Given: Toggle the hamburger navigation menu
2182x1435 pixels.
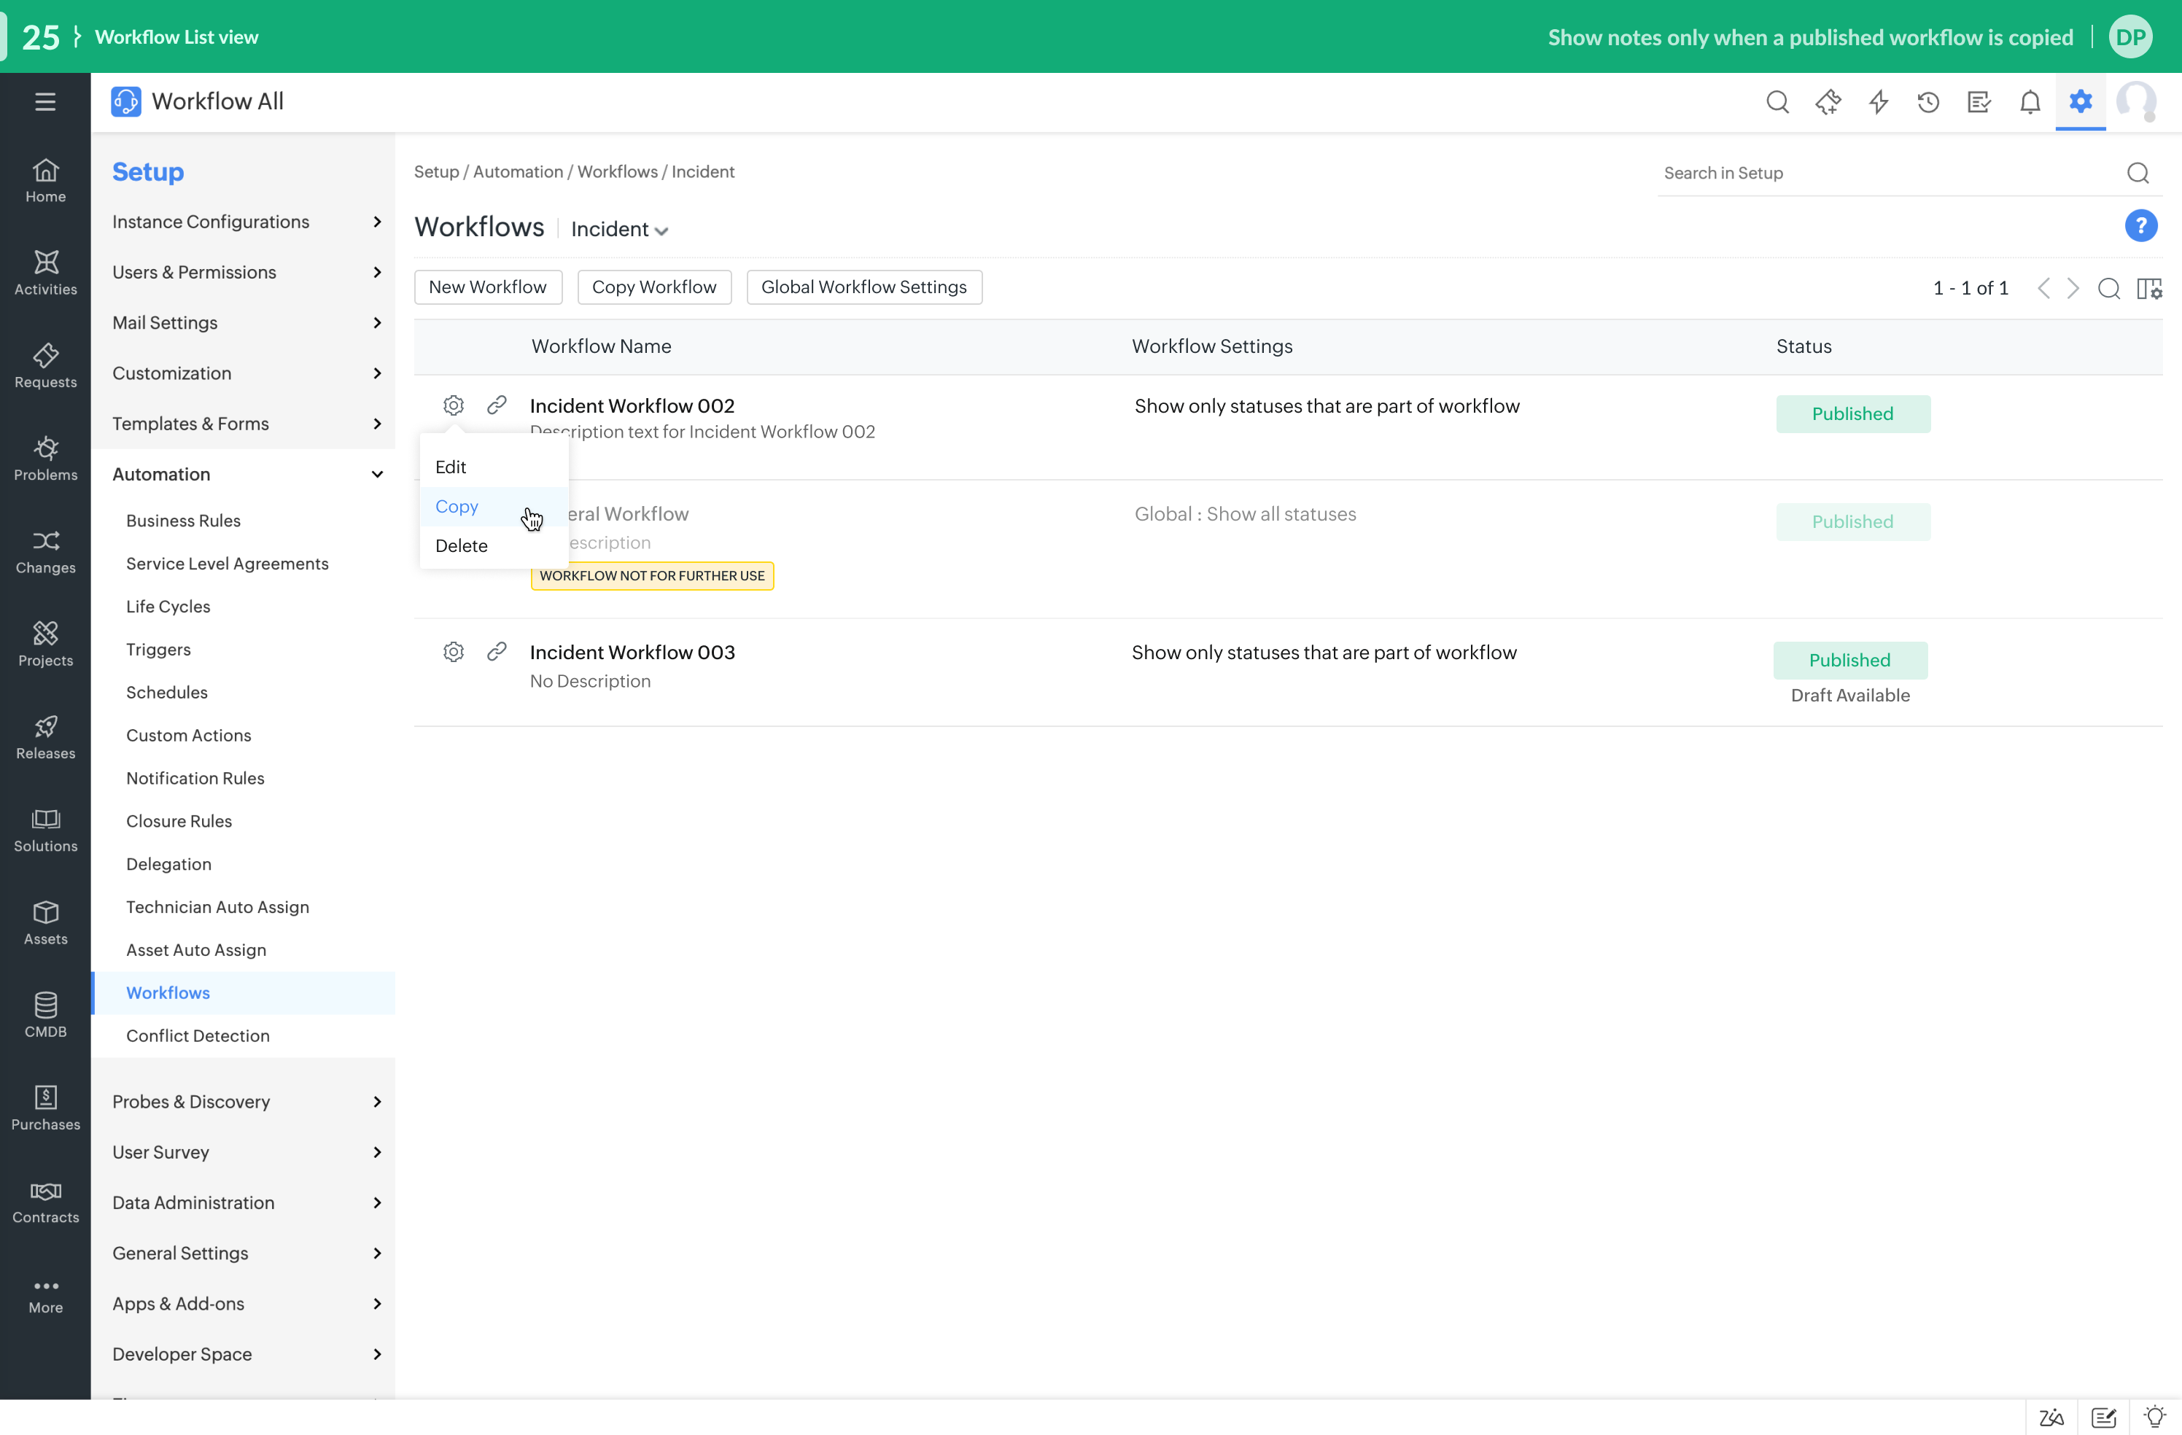Looking at the screenshot, I should [x=45, y=102].
